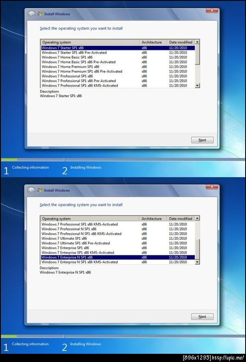Click the scrollbar thumb in the upper OS list
The height and width of the screenshot is (362, 246).
tap(197, 55)
